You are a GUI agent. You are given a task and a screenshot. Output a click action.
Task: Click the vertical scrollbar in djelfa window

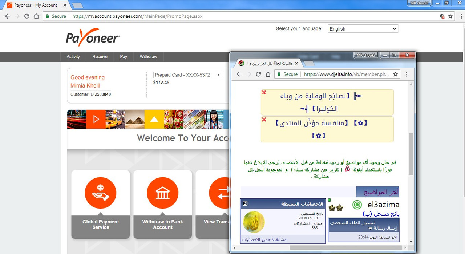411,154
